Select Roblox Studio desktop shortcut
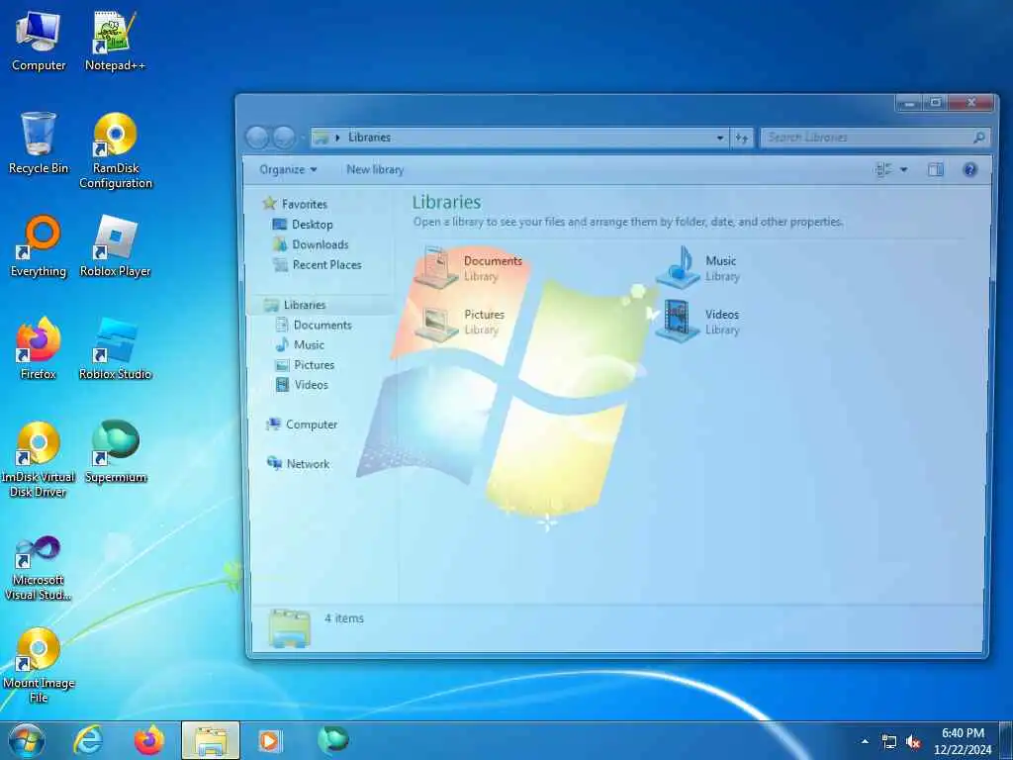Image resolution: width=1013 pixels, height=760 pixels. click(x=115, y=349)
